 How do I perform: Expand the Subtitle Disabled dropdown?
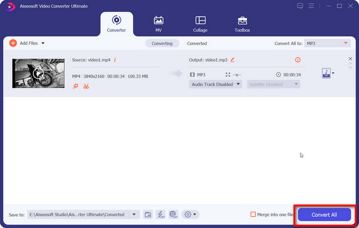tap(273, 84)
